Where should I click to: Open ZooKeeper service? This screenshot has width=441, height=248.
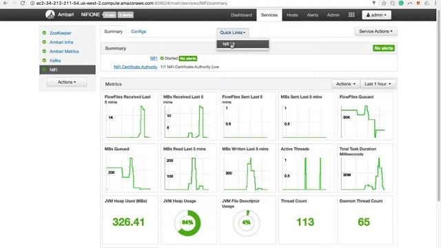pyautogui.click(x=61, y=33)
